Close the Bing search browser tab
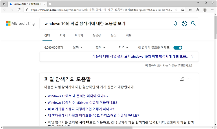Image resolution: width=217 pixels, height=129 pixels. coord(45,4)
